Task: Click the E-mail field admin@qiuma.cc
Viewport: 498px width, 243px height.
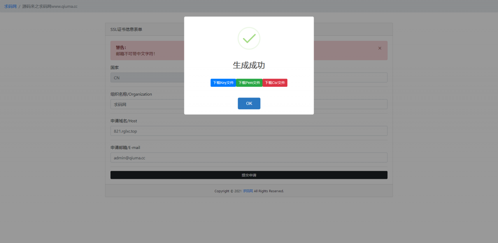Action: pyautogui.click(x=249, y=157)
